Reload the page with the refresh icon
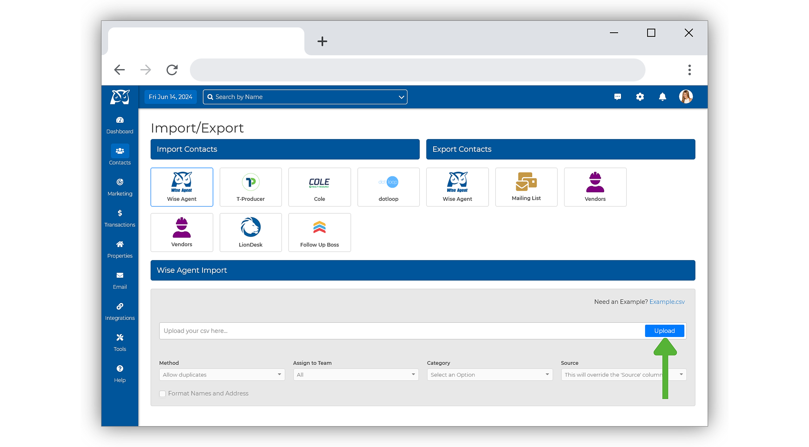This screenshot has width=809, height=447. 172,70
